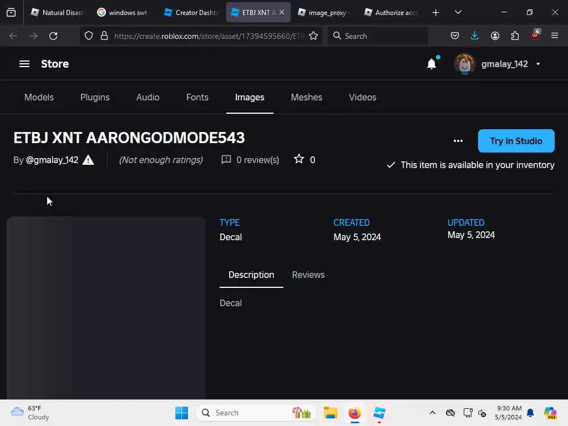568x426 pixels.
Task: Click the '(Not enough ratings)' text
Action: (x=161, y=160)
